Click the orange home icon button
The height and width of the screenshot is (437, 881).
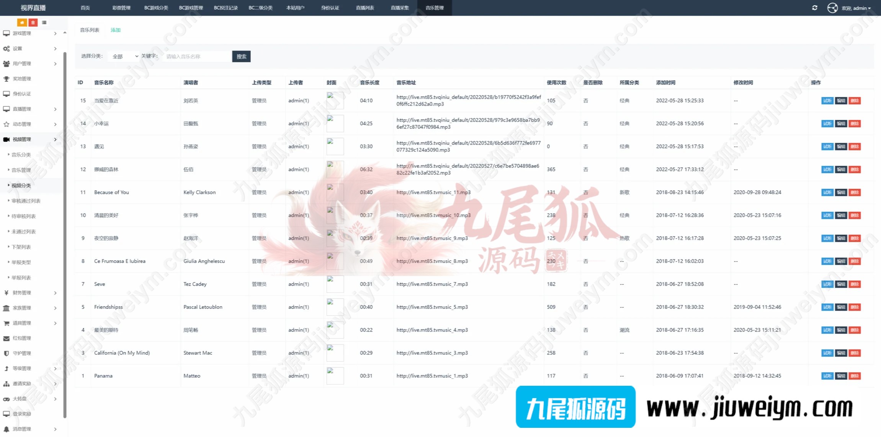[x=22, y=23]
